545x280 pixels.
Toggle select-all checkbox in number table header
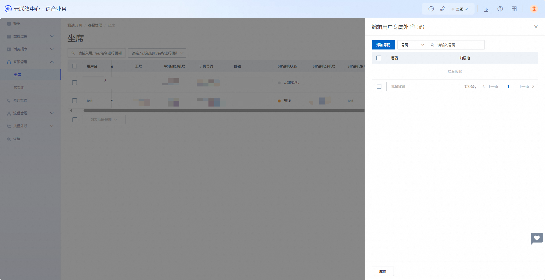click(x=379, y=58)
